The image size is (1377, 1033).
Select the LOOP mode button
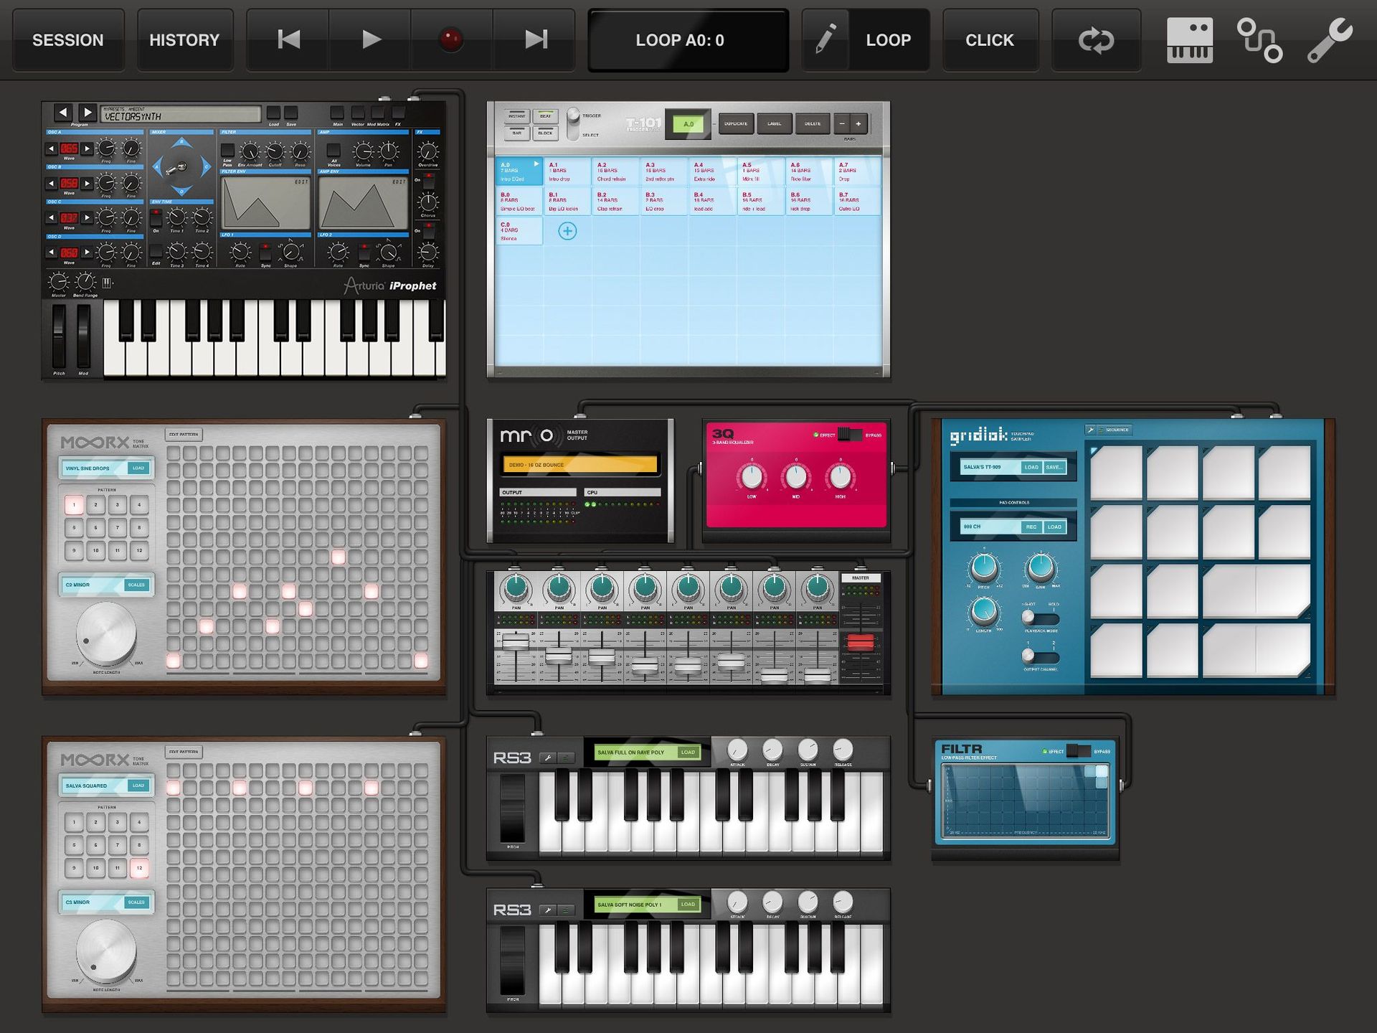[x=889, y=40]
